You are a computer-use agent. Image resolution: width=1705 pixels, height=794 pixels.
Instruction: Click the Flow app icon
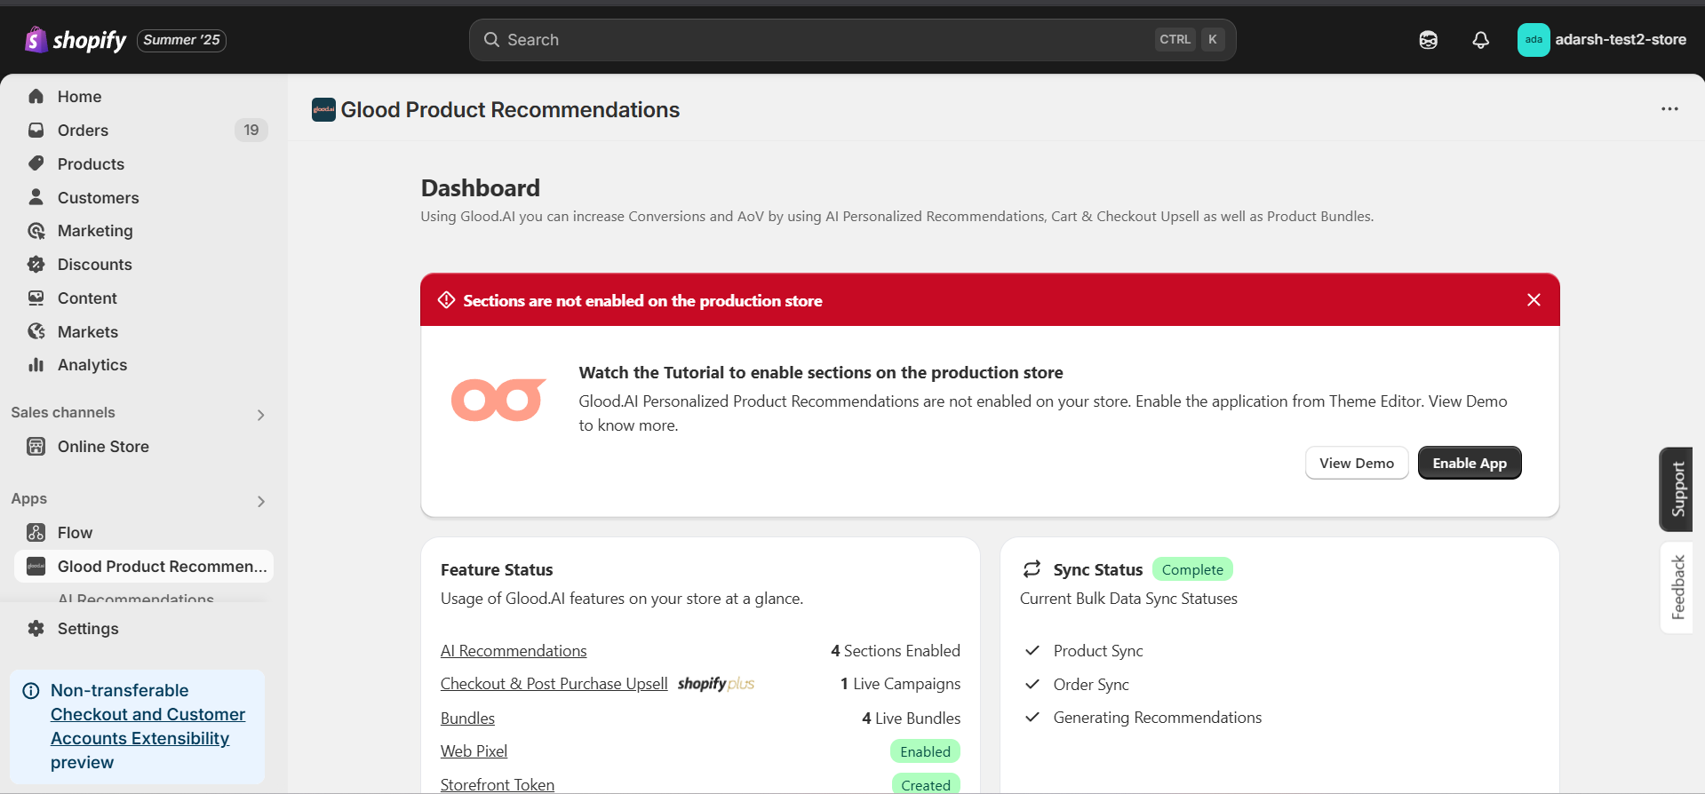point(36,532)
